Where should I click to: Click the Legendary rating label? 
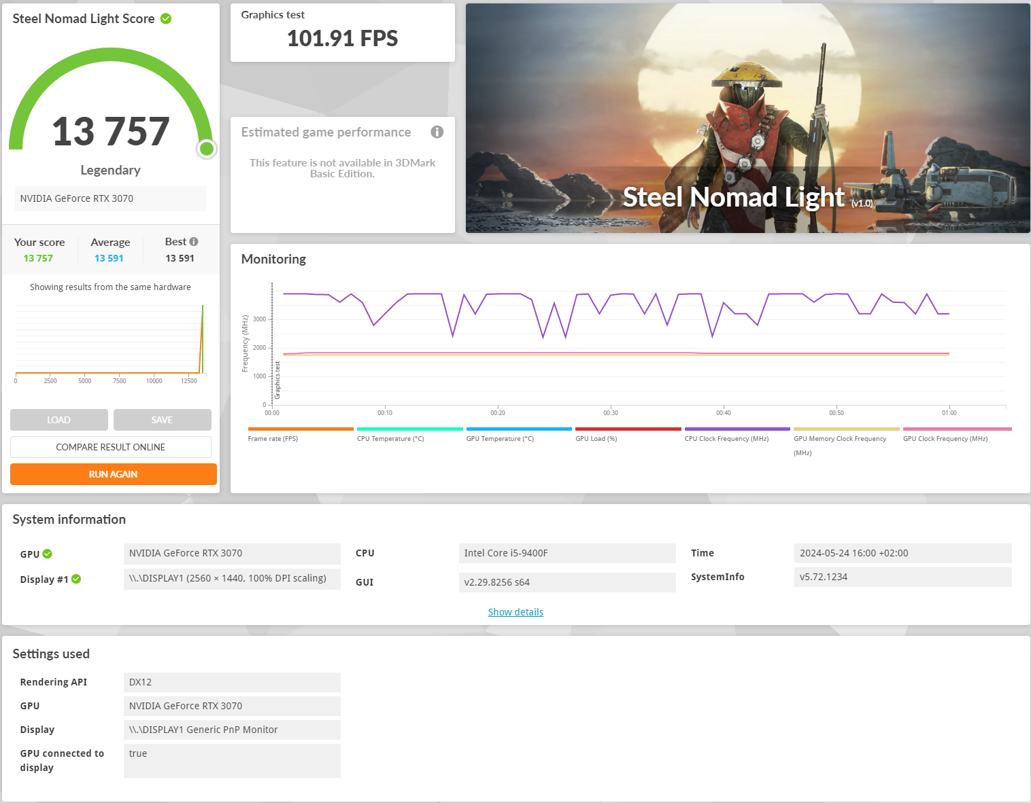[110, 170]
